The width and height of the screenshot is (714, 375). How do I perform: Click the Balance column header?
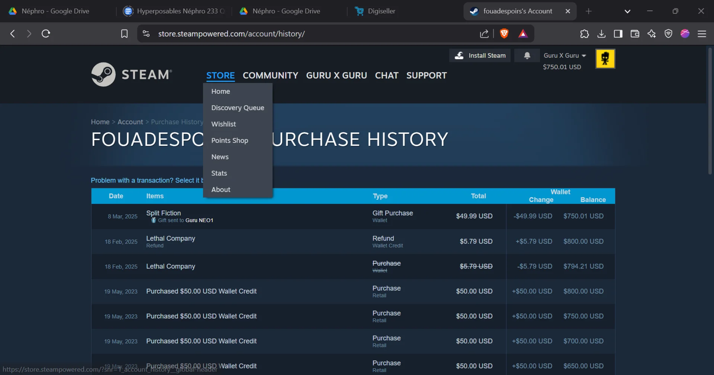(593, 200)
